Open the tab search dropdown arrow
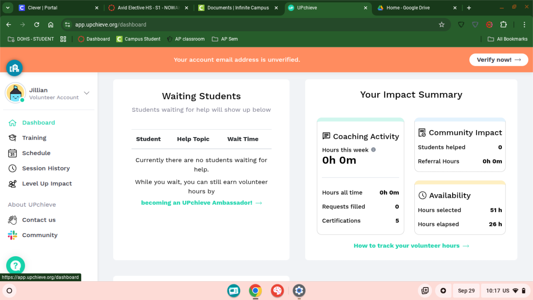The height and width of the screenshot is (300, 533). coord(8,8)
